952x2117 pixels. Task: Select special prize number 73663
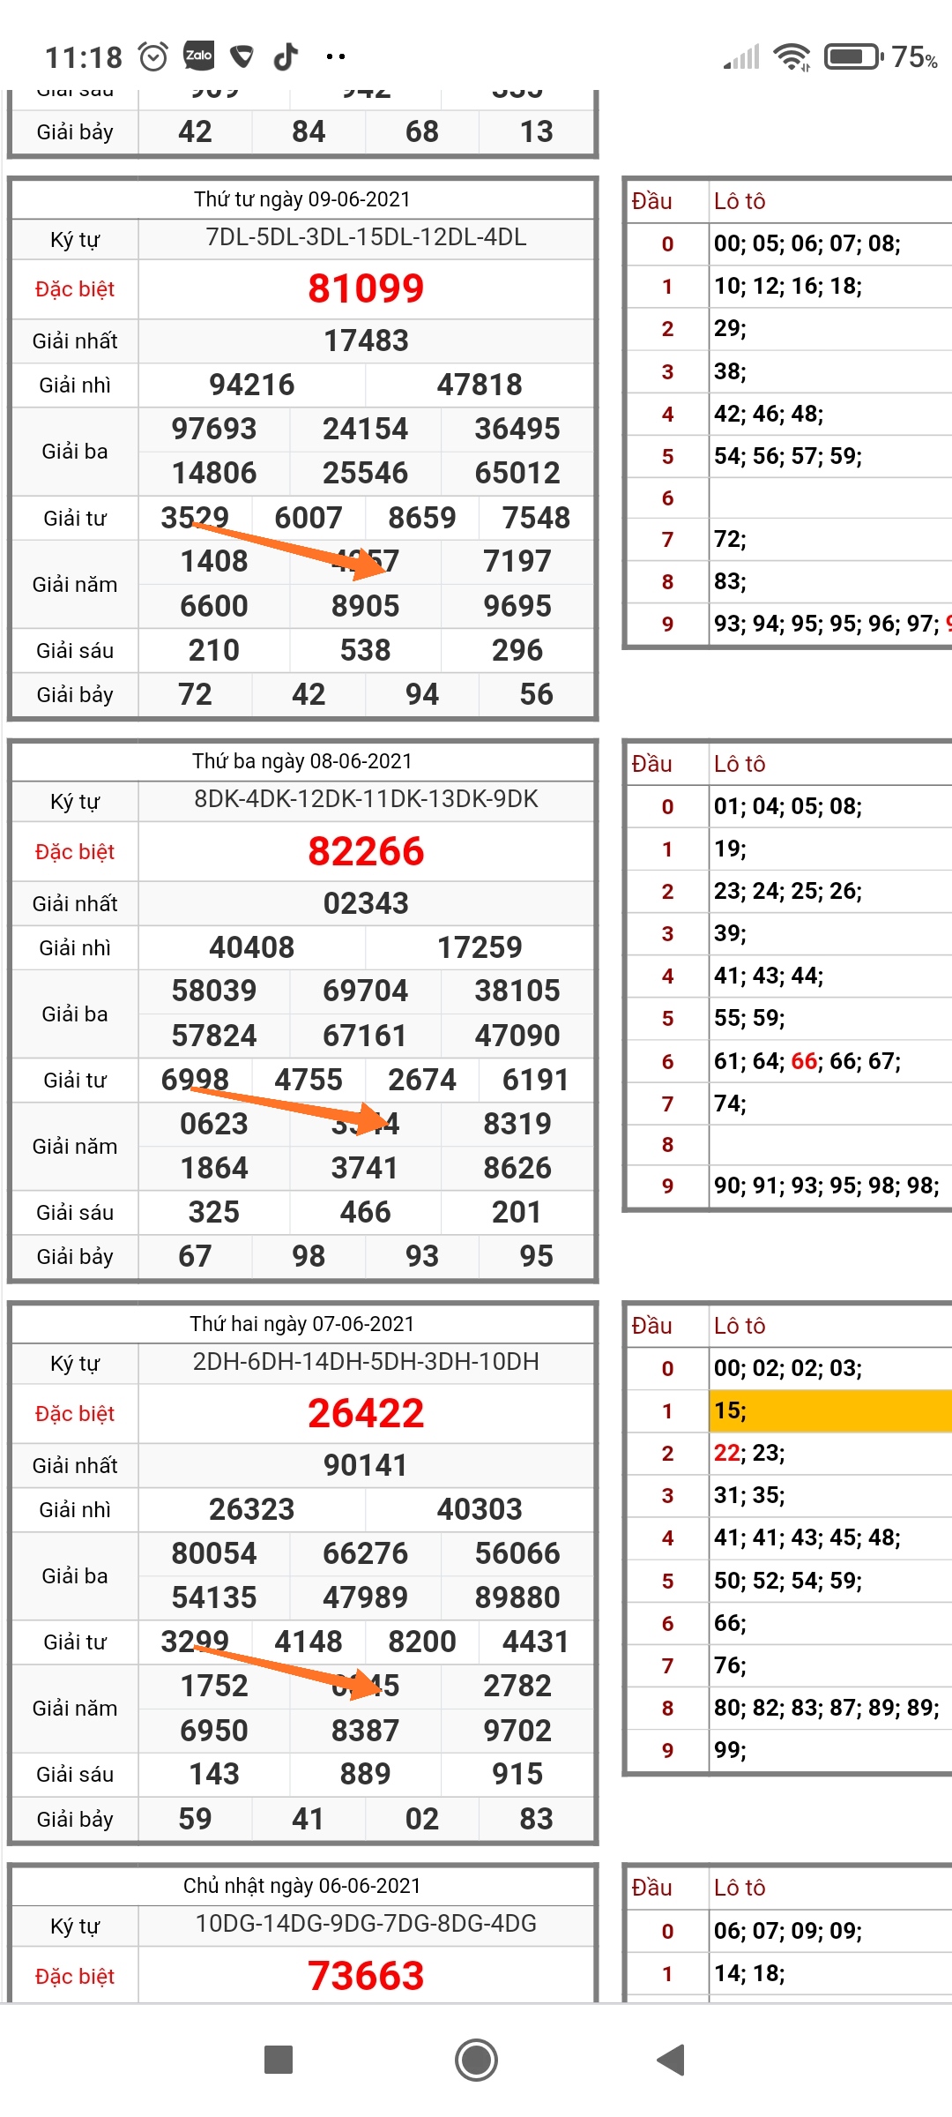pos(366,1976)
